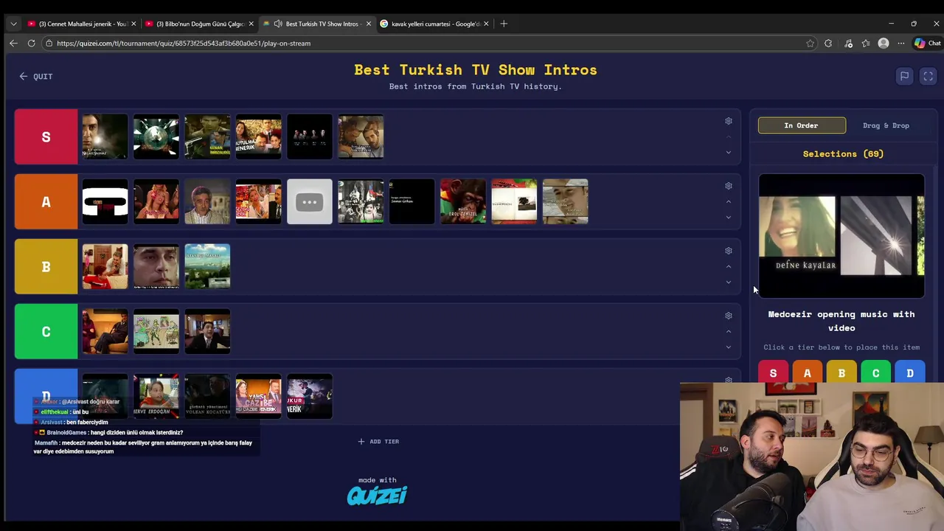Click the Selections (69) heading
This screenshot has height=531, width=944.
[x=843, y=154]
